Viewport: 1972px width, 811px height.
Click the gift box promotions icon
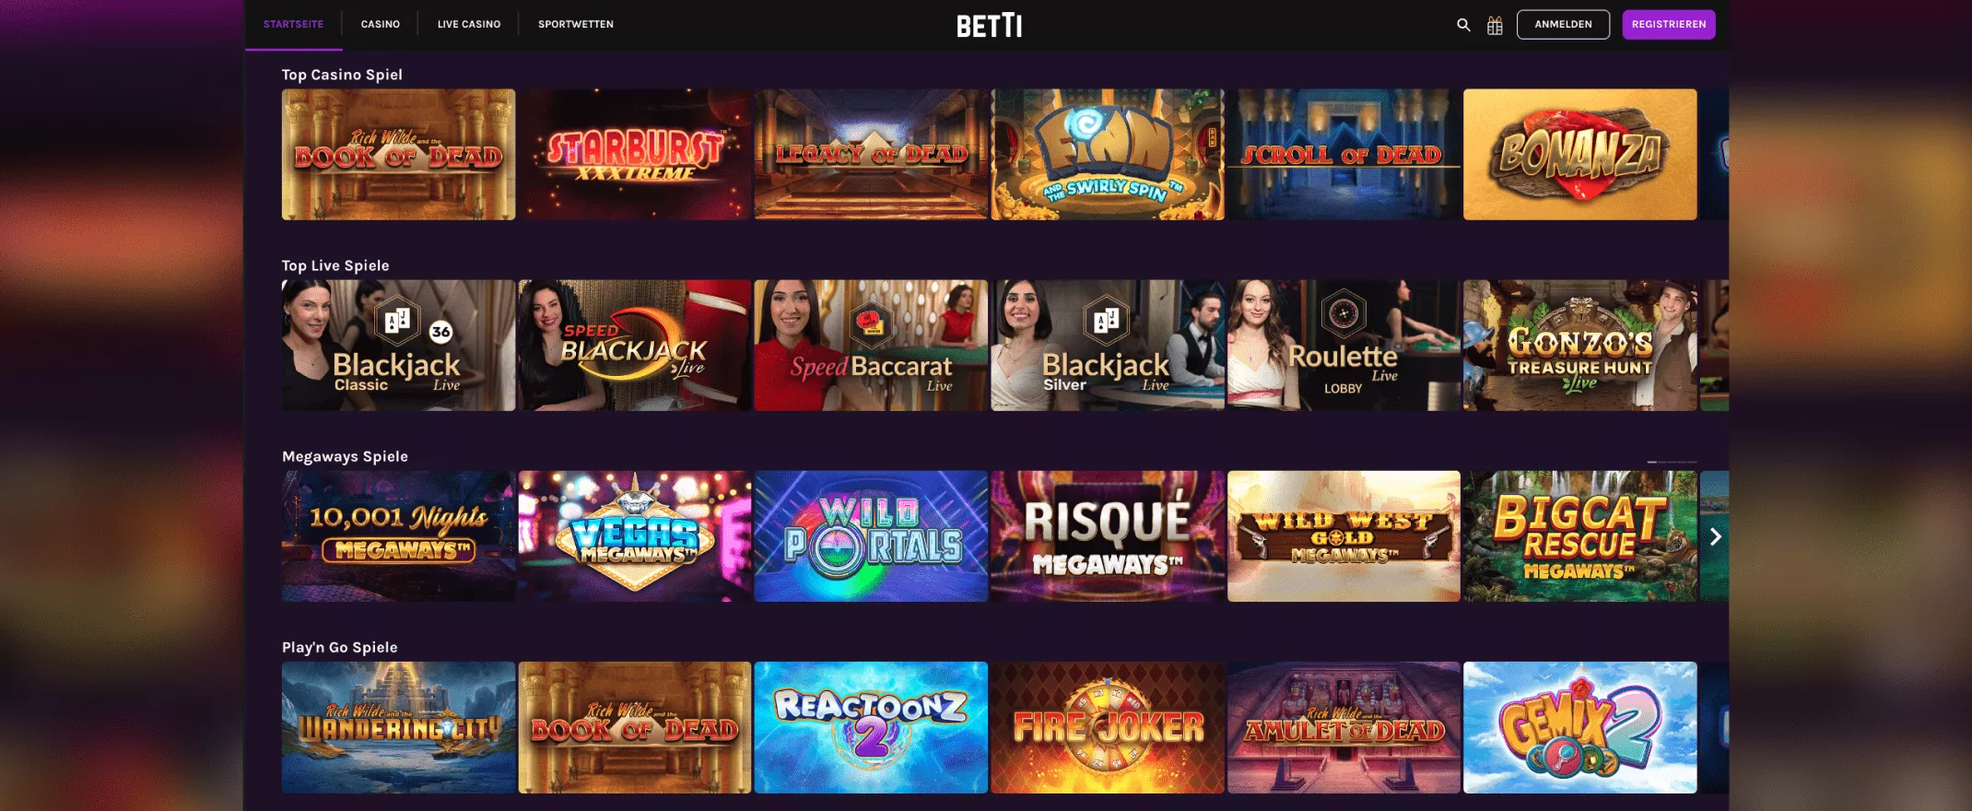tap(1495, 25)
